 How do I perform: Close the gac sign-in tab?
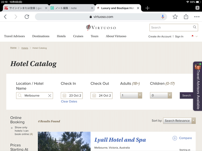click(x=46, y=8)
